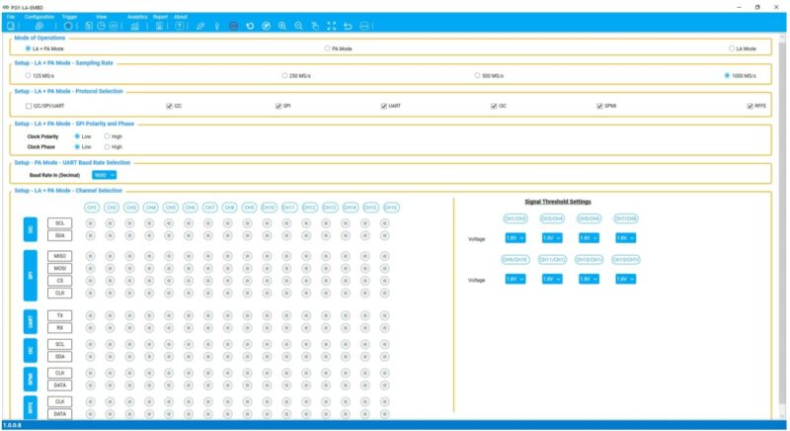Click the circular refresh arrow icon
This screenshot has height=431, width=790.
pyautogui.click(x=250, y=26)
